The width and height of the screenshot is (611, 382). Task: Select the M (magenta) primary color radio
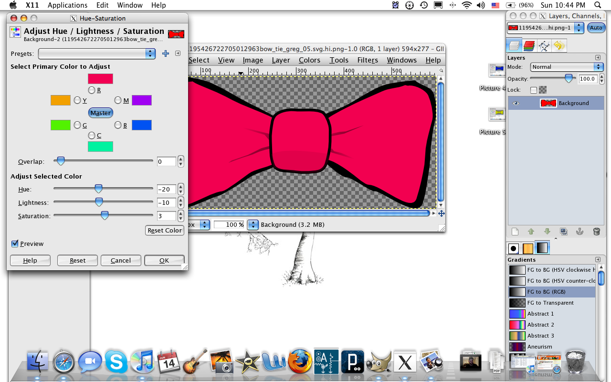(x=118, y=100)
